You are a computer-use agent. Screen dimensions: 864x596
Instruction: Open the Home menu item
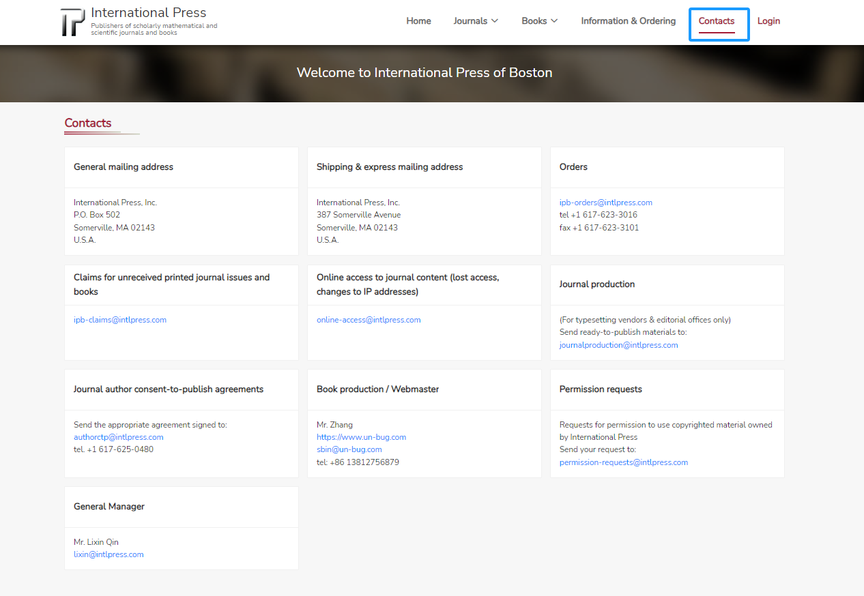coord(418,21)
